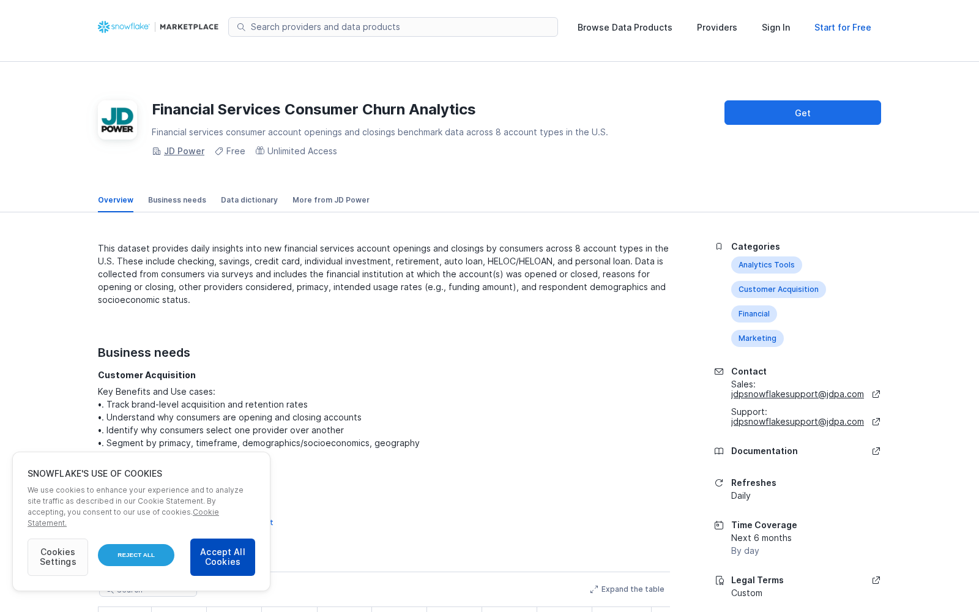This screenshot has width=979, height=612.
Task: Click the Customer Acquisition subheading in Business needs
Action: [x=147, y=375]
